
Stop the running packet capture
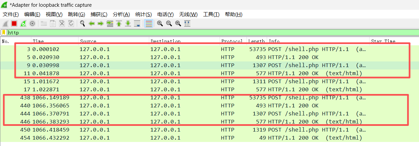point(14,23)
